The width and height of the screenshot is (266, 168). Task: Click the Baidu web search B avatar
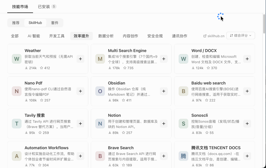183,91
